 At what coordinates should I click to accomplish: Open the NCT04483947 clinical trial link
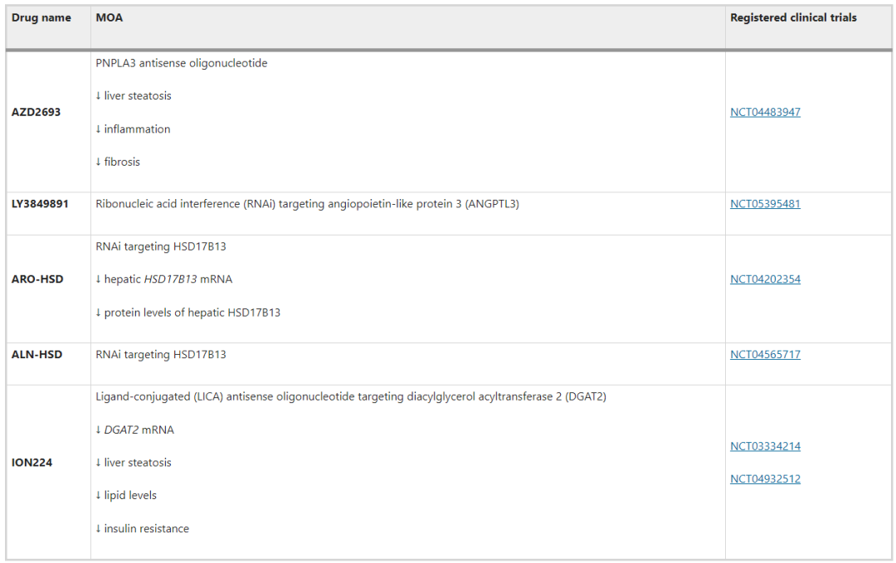tap(765, 112)
